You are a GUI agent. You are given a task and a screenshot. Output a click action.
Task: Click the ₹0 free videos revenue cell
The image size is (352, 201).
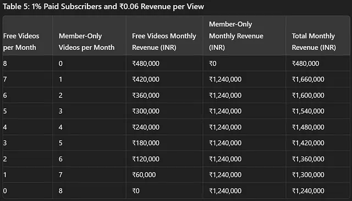136,191
